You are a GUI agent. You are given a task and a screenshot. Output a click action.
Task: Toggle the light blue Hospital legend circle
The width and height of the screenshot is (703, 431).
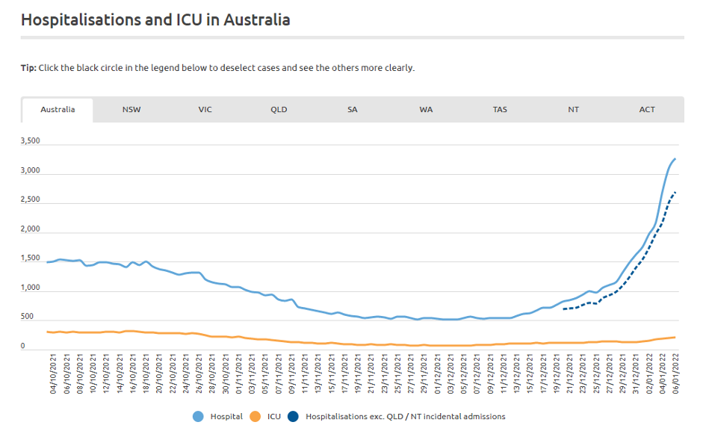click(199, 416)
